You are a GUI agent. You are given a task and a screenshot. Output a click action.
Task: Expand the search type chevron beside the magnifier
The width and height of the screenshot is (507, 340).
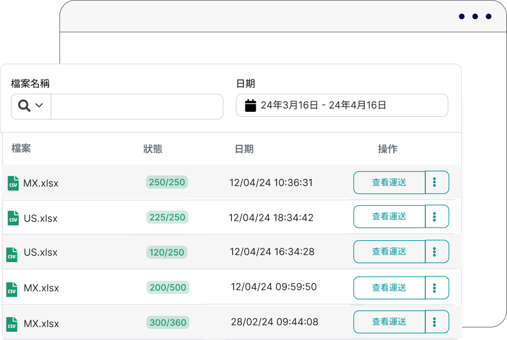coord(37,105)
